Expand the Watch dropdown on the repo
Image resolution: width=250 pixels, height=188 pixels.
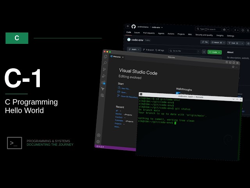(x=218, y=43)
